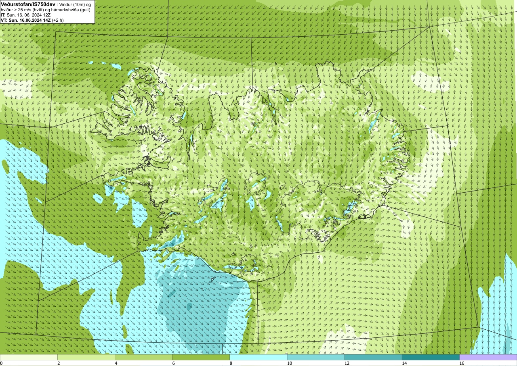517x366 pixels.
Task: Click the 'IT: Sun. 16. 06. 2024 12Z' line
Action: 25,15
